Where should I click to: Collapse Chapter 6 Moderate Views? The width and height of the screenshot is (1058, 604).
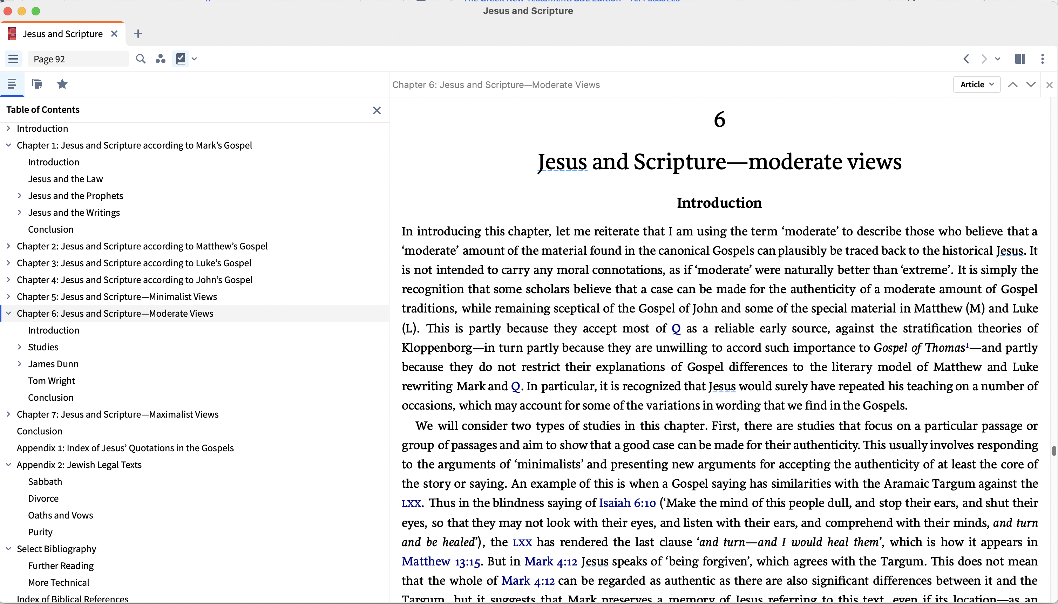point(8,314)
